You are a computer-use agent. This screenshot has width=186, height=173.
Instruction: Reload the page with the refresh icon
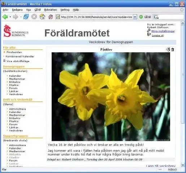pyautogui.click(x=26, y=17)
